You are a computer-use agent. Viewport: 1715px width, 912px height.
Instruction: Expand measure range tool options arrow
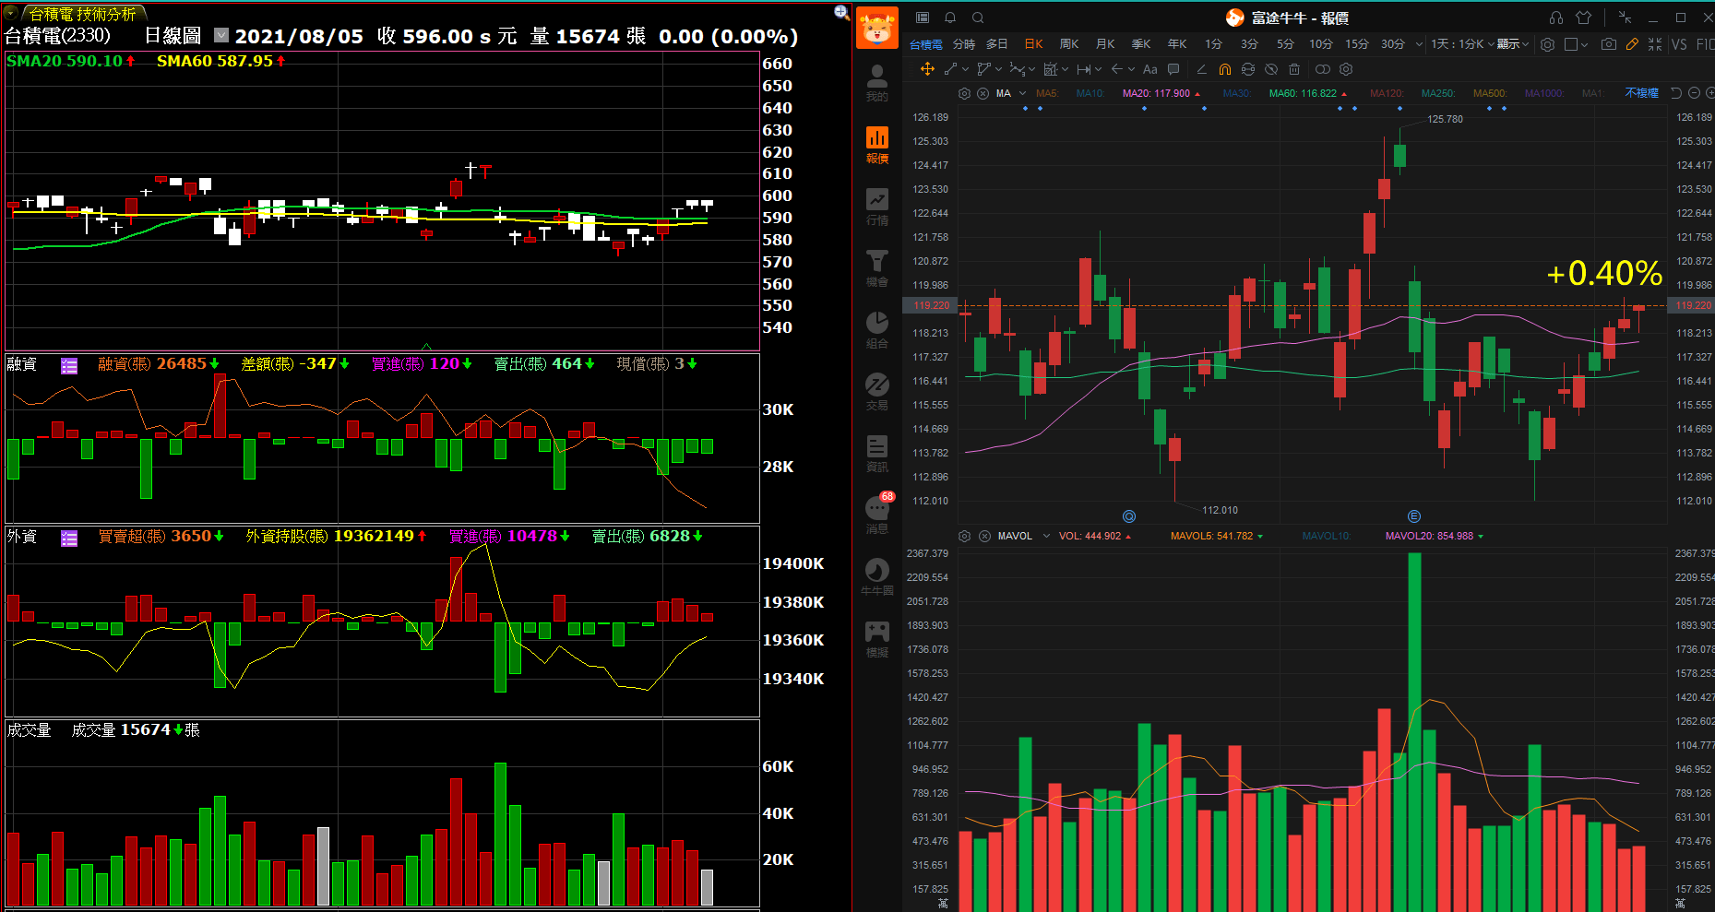1098,69
